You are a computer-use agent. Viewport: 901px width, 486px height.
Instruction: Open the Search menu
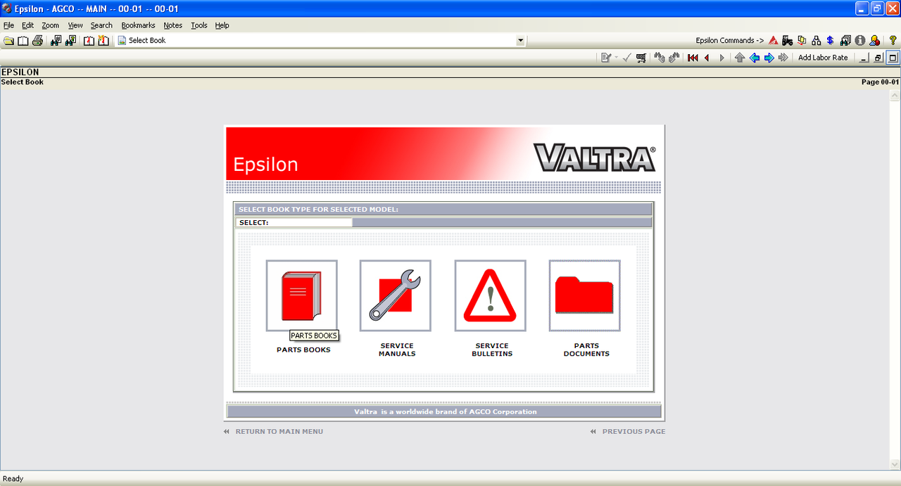coord(101,25)
